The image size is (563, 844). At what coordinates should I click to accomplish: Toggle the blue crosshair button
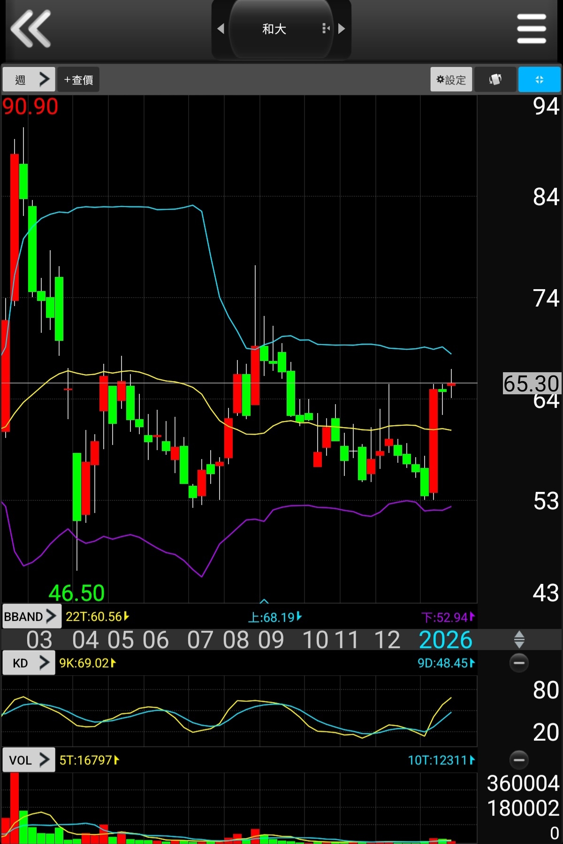(x=540, y=79)
